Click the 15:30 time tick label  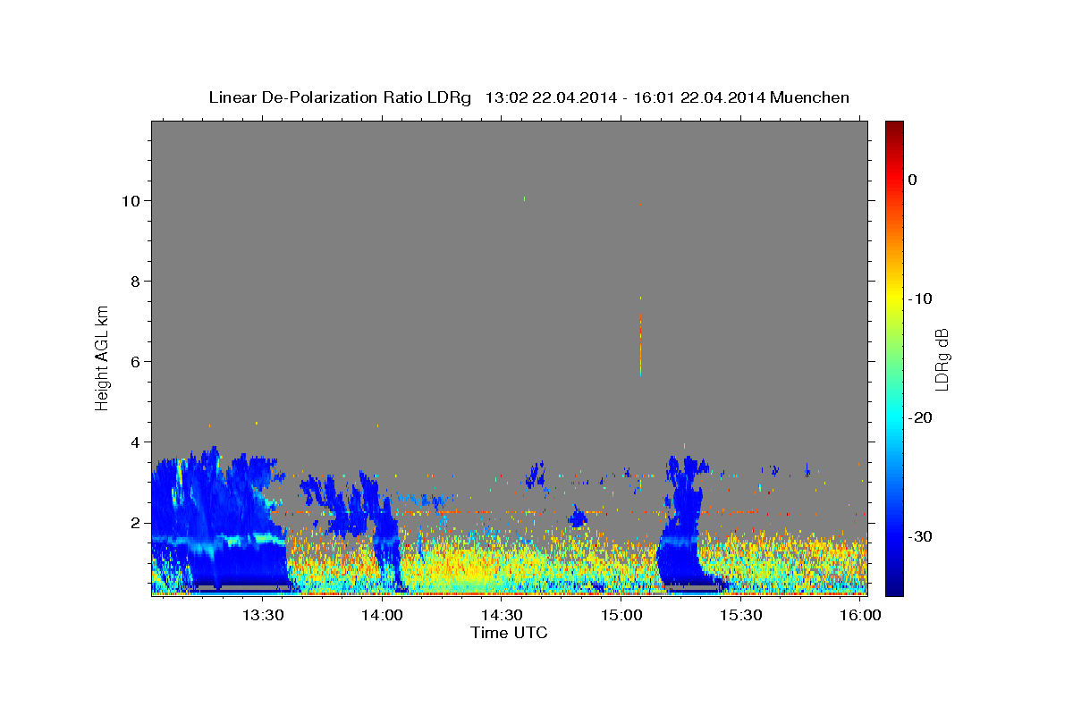(741, 616)
